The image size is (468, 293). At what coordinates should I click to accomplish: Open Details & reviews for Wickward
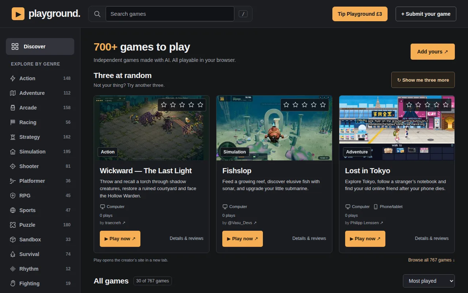click(186, 238)
